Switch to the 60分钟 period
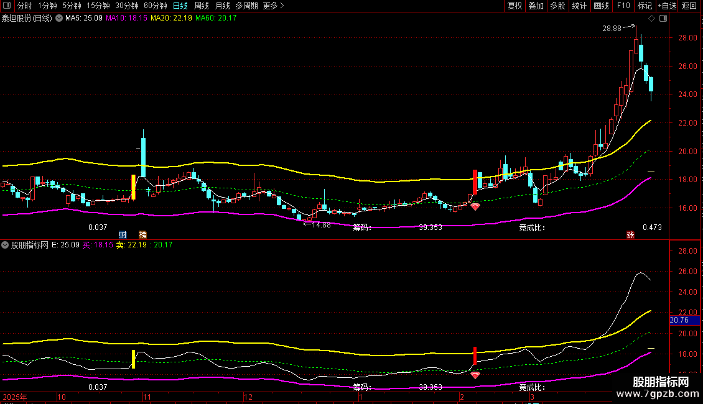The width and height of the screenshot is (703, 404). (x=156, y=6)
